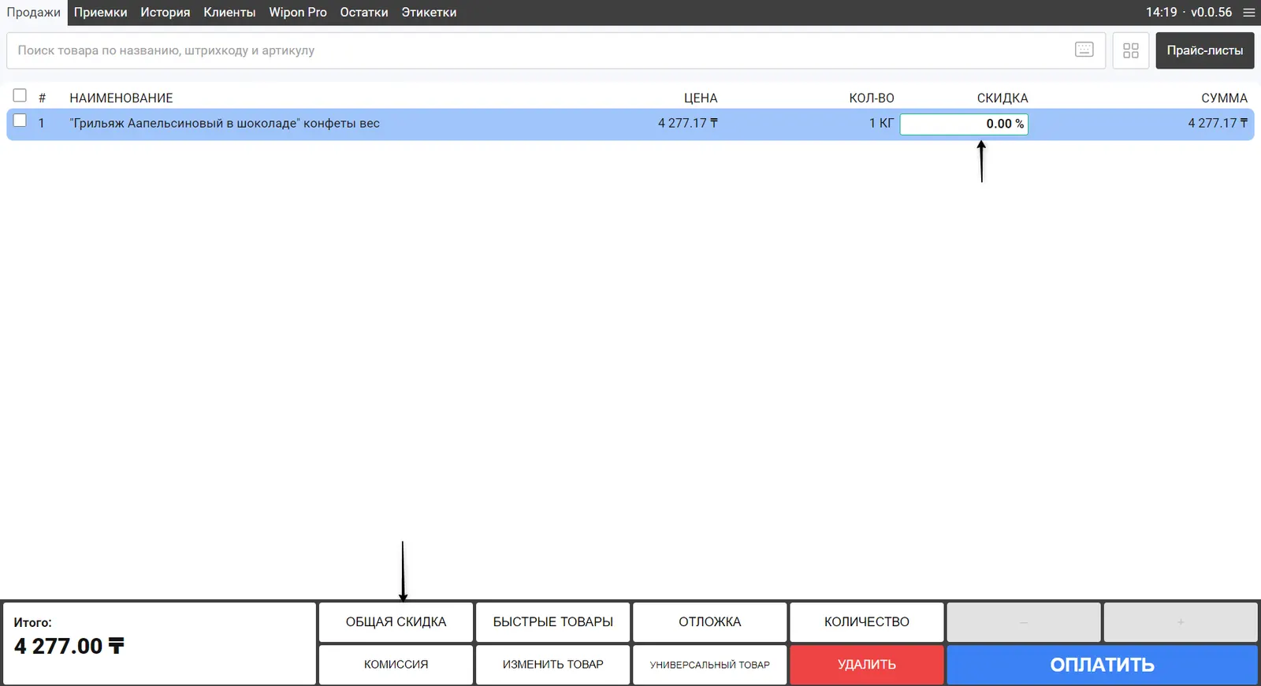Focus the product search field
Screen dimensions: 1261x686
point(536,50)
